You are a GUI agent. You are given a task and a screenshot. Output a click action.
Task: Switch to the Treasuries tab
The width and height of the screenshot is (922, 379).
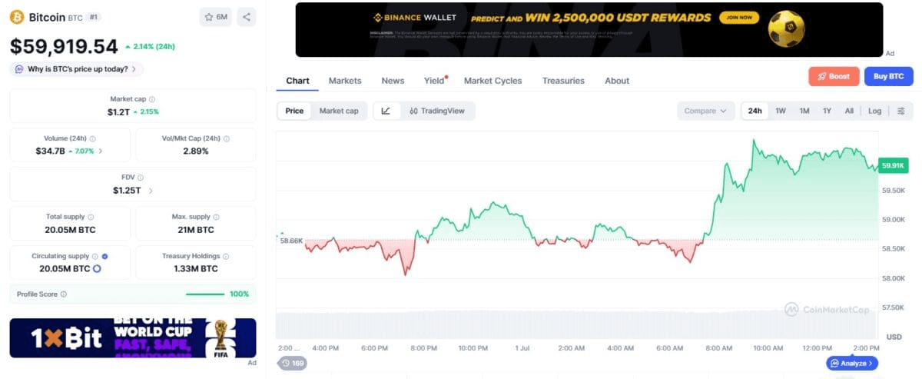[563, 81]
